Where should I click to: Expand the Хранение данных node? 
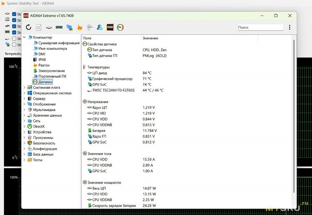pos(25,115)
